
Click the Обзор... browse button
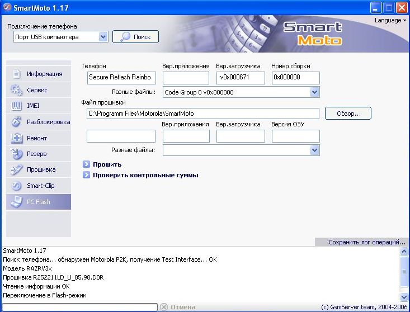click(348, 114)
